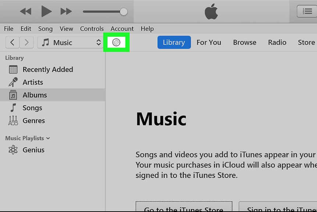
Task: Click the Albums stack icon
Action: click(x=13, y=95)
